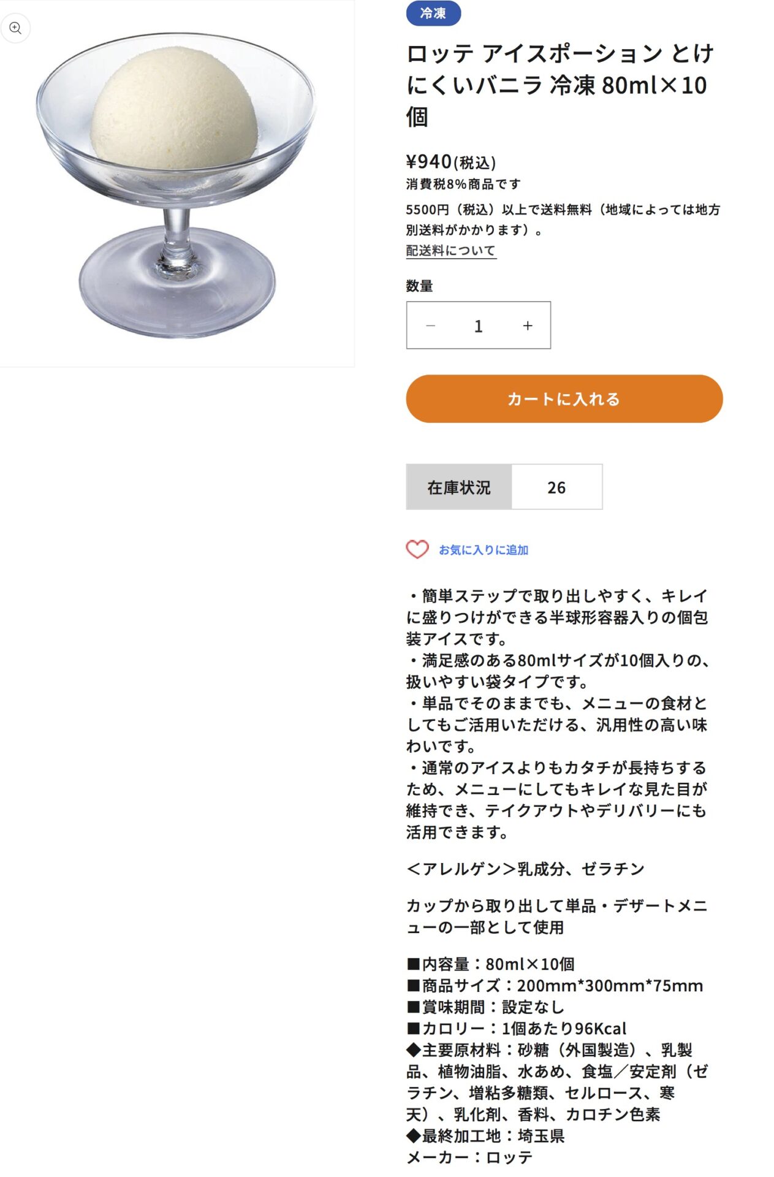Click the 数量 label above the stepper

[420, 286]
